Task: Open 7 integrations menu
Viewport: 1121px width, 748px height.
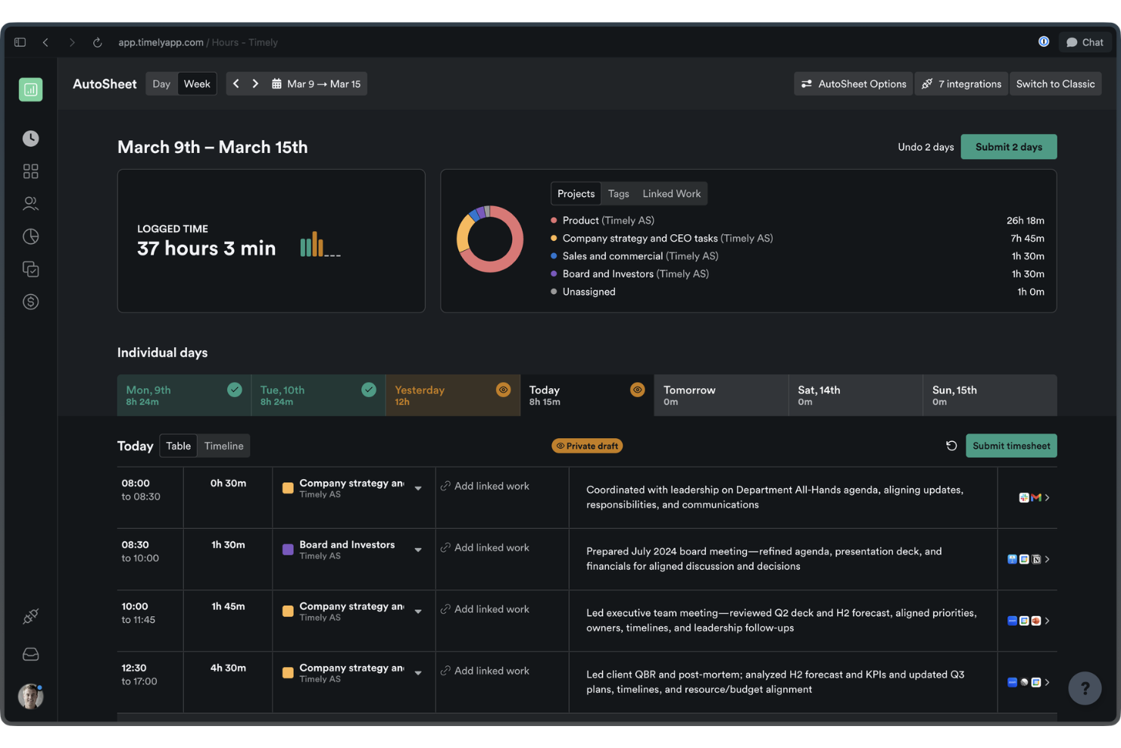Action: coord(961,83)
